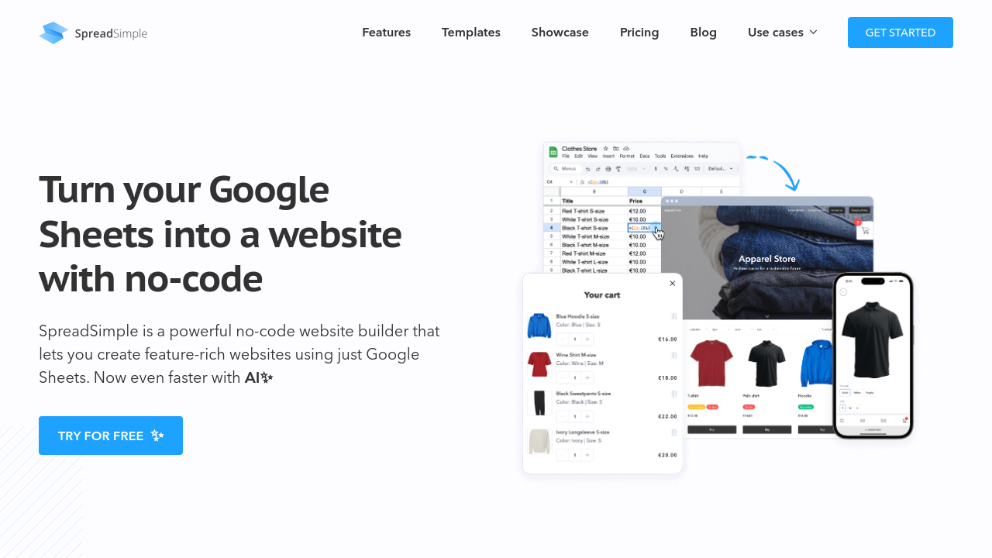Click the shopping cart icon on Apparel Store
The image size is (992, 558).
pyautogui.click(x=865, y=230)
